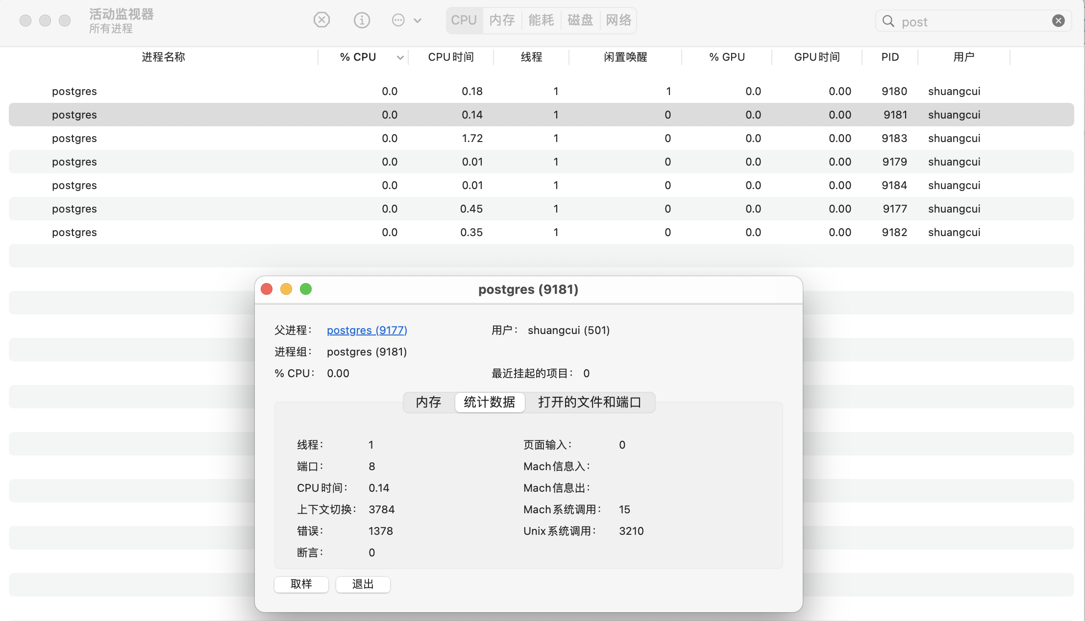Close the postgres (9181) dialog with the red button
Screen dimensions: 1085x621
click(x=267, y=289)
